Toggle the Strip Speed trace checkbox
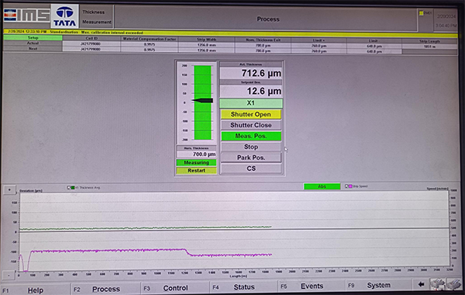Viewport: 465px width, 295px height. pos(346,186)
